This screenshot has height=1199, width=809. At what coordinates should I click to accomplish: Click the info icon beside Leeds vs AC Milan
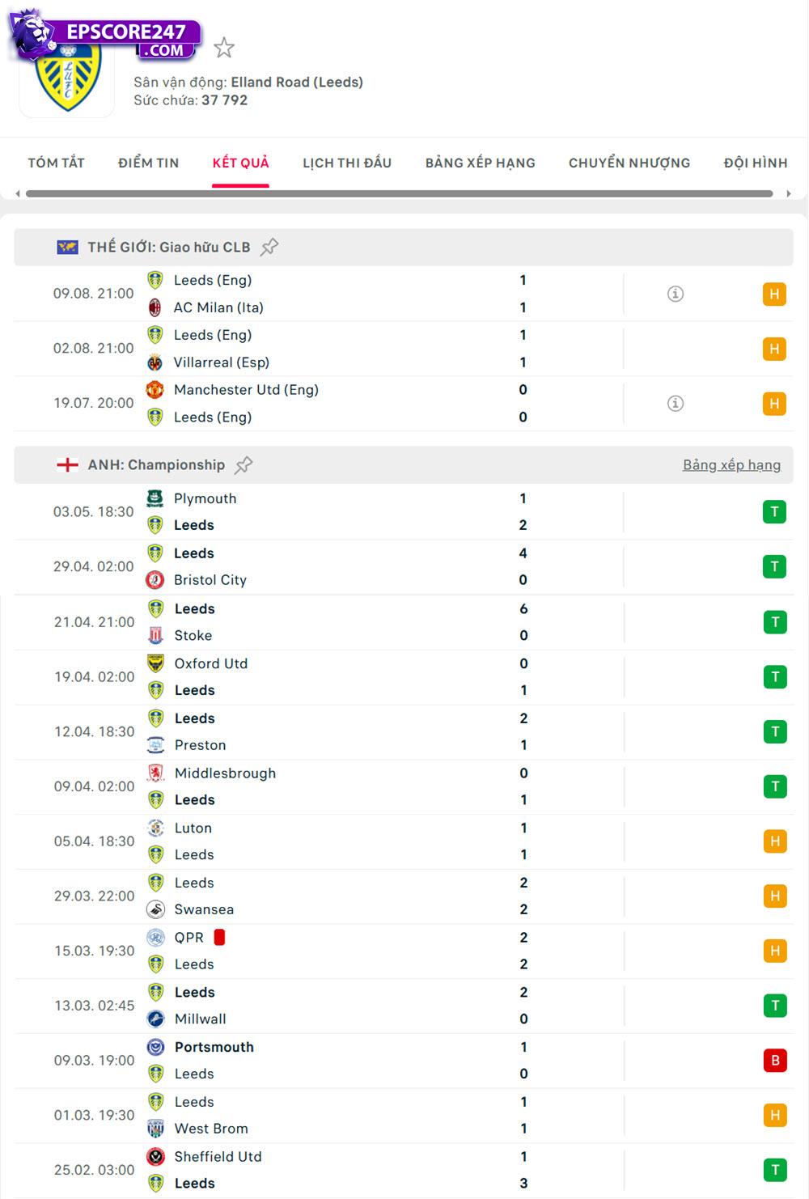(676, 294)
